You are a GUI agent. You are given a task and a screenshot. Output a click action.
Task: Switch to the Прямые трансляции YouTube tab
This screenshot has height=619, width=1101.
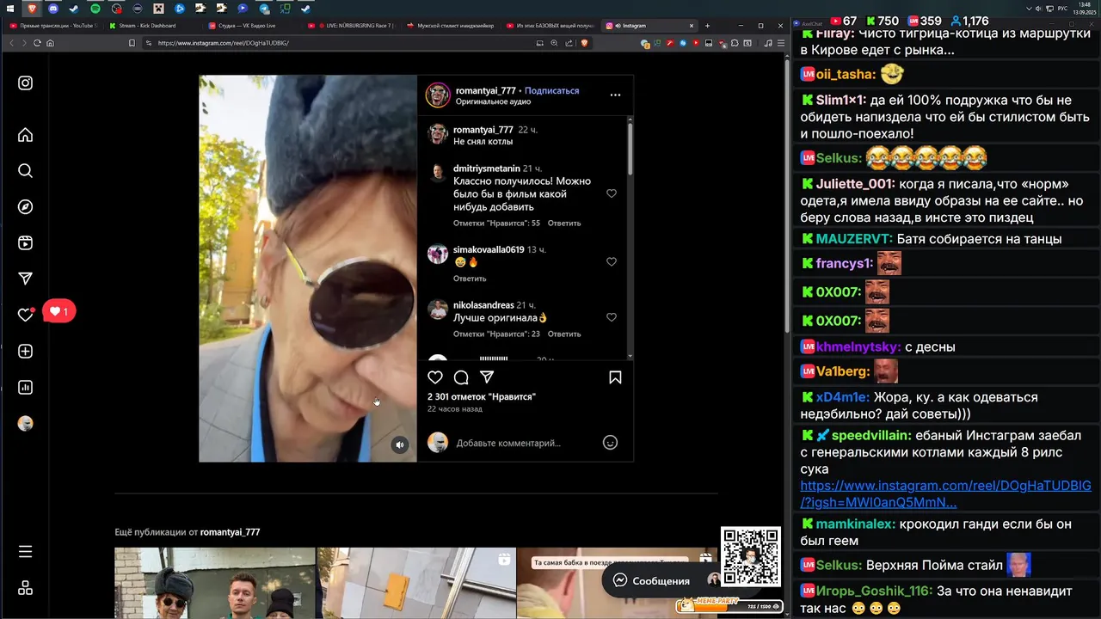click(x=53, y=26)
